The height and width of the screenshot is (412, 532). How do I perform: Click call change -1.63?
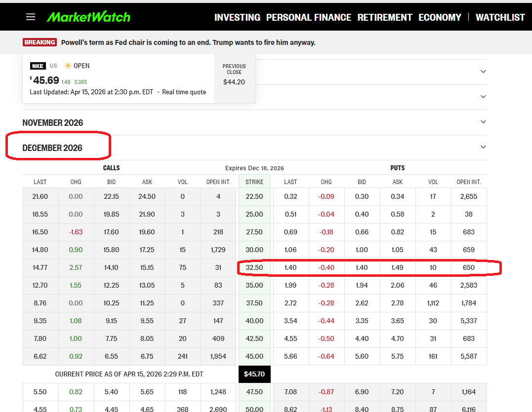(76, 232)
